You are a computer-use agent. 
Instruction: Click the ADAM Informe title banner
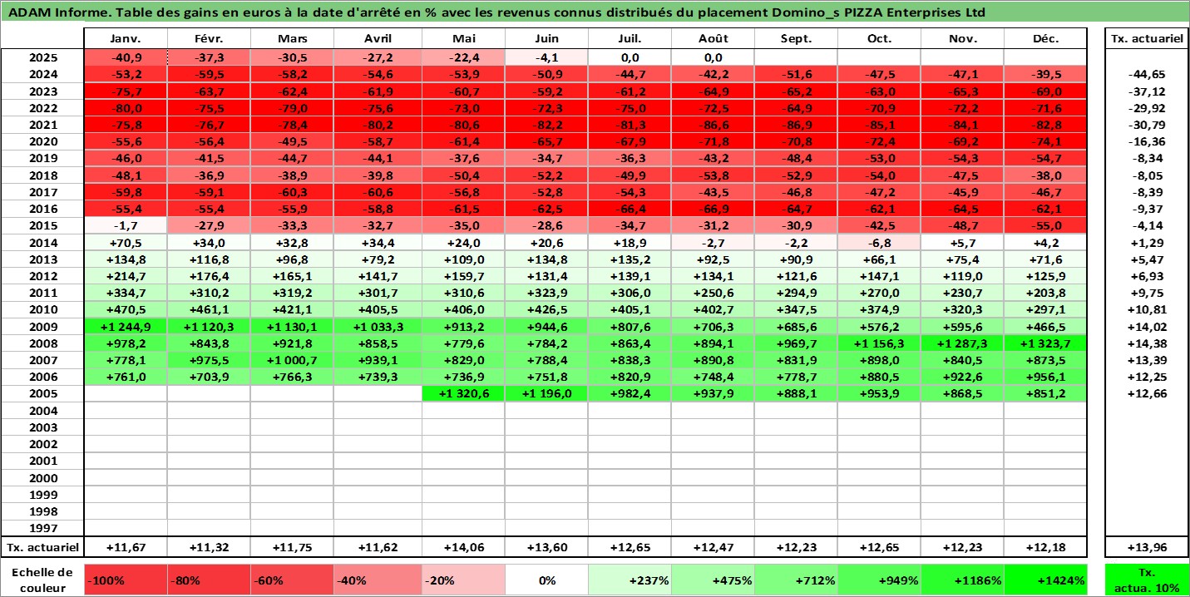coord(595,12)
